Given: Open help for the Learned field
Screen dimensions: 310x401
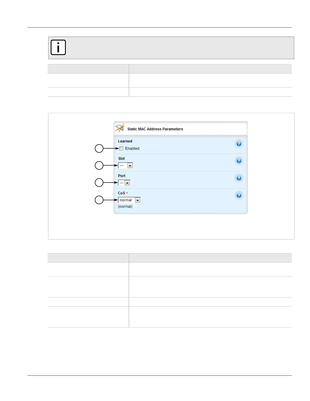Looking at the screenshot, I should pos(239,144).
